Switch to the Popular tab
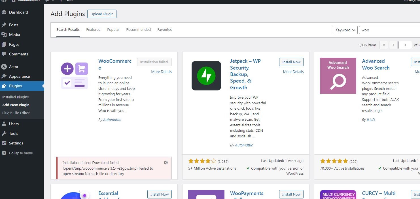The height and width of the screenshot is (199, 420). [x=113, y=29]
